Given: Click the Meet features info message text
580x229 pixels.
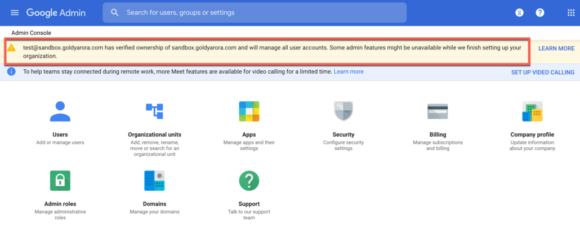Looking at the screenshot, I should point(177,71).
